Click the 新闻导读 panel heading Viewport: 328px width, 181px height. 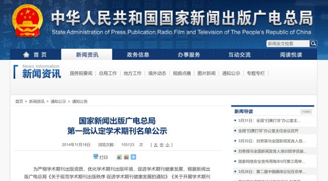[x=244, y=111]
